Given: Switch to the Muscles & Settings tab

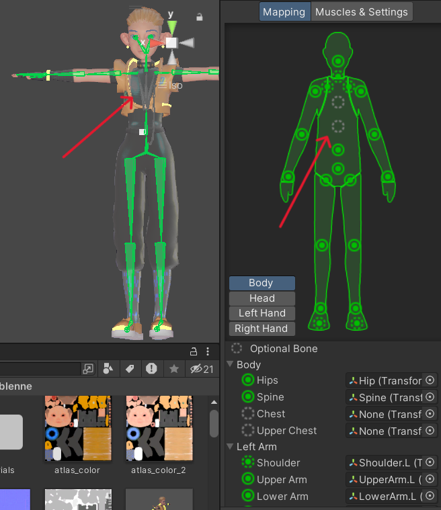Looking at the screenshot, I should [361, 12].
